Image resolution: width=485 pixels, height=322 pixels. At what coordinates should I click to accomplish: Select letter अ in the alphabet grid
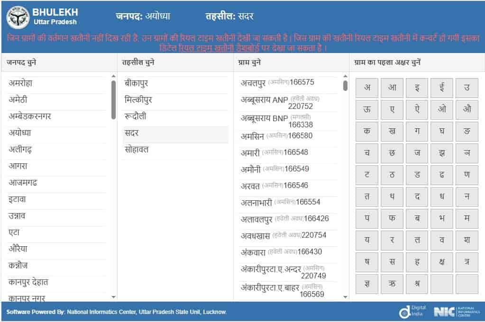coord(366,88)
